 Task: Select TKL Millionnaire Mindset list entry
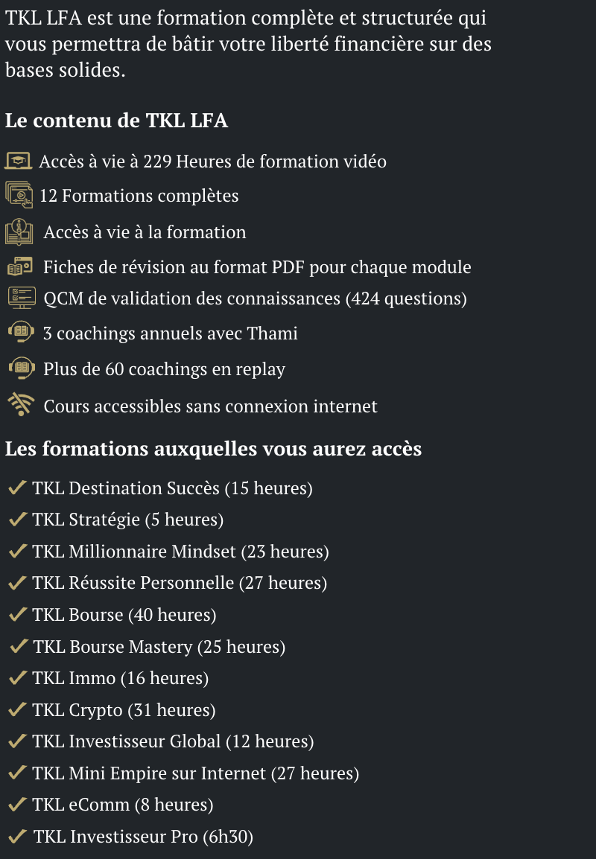coord(180,551)
